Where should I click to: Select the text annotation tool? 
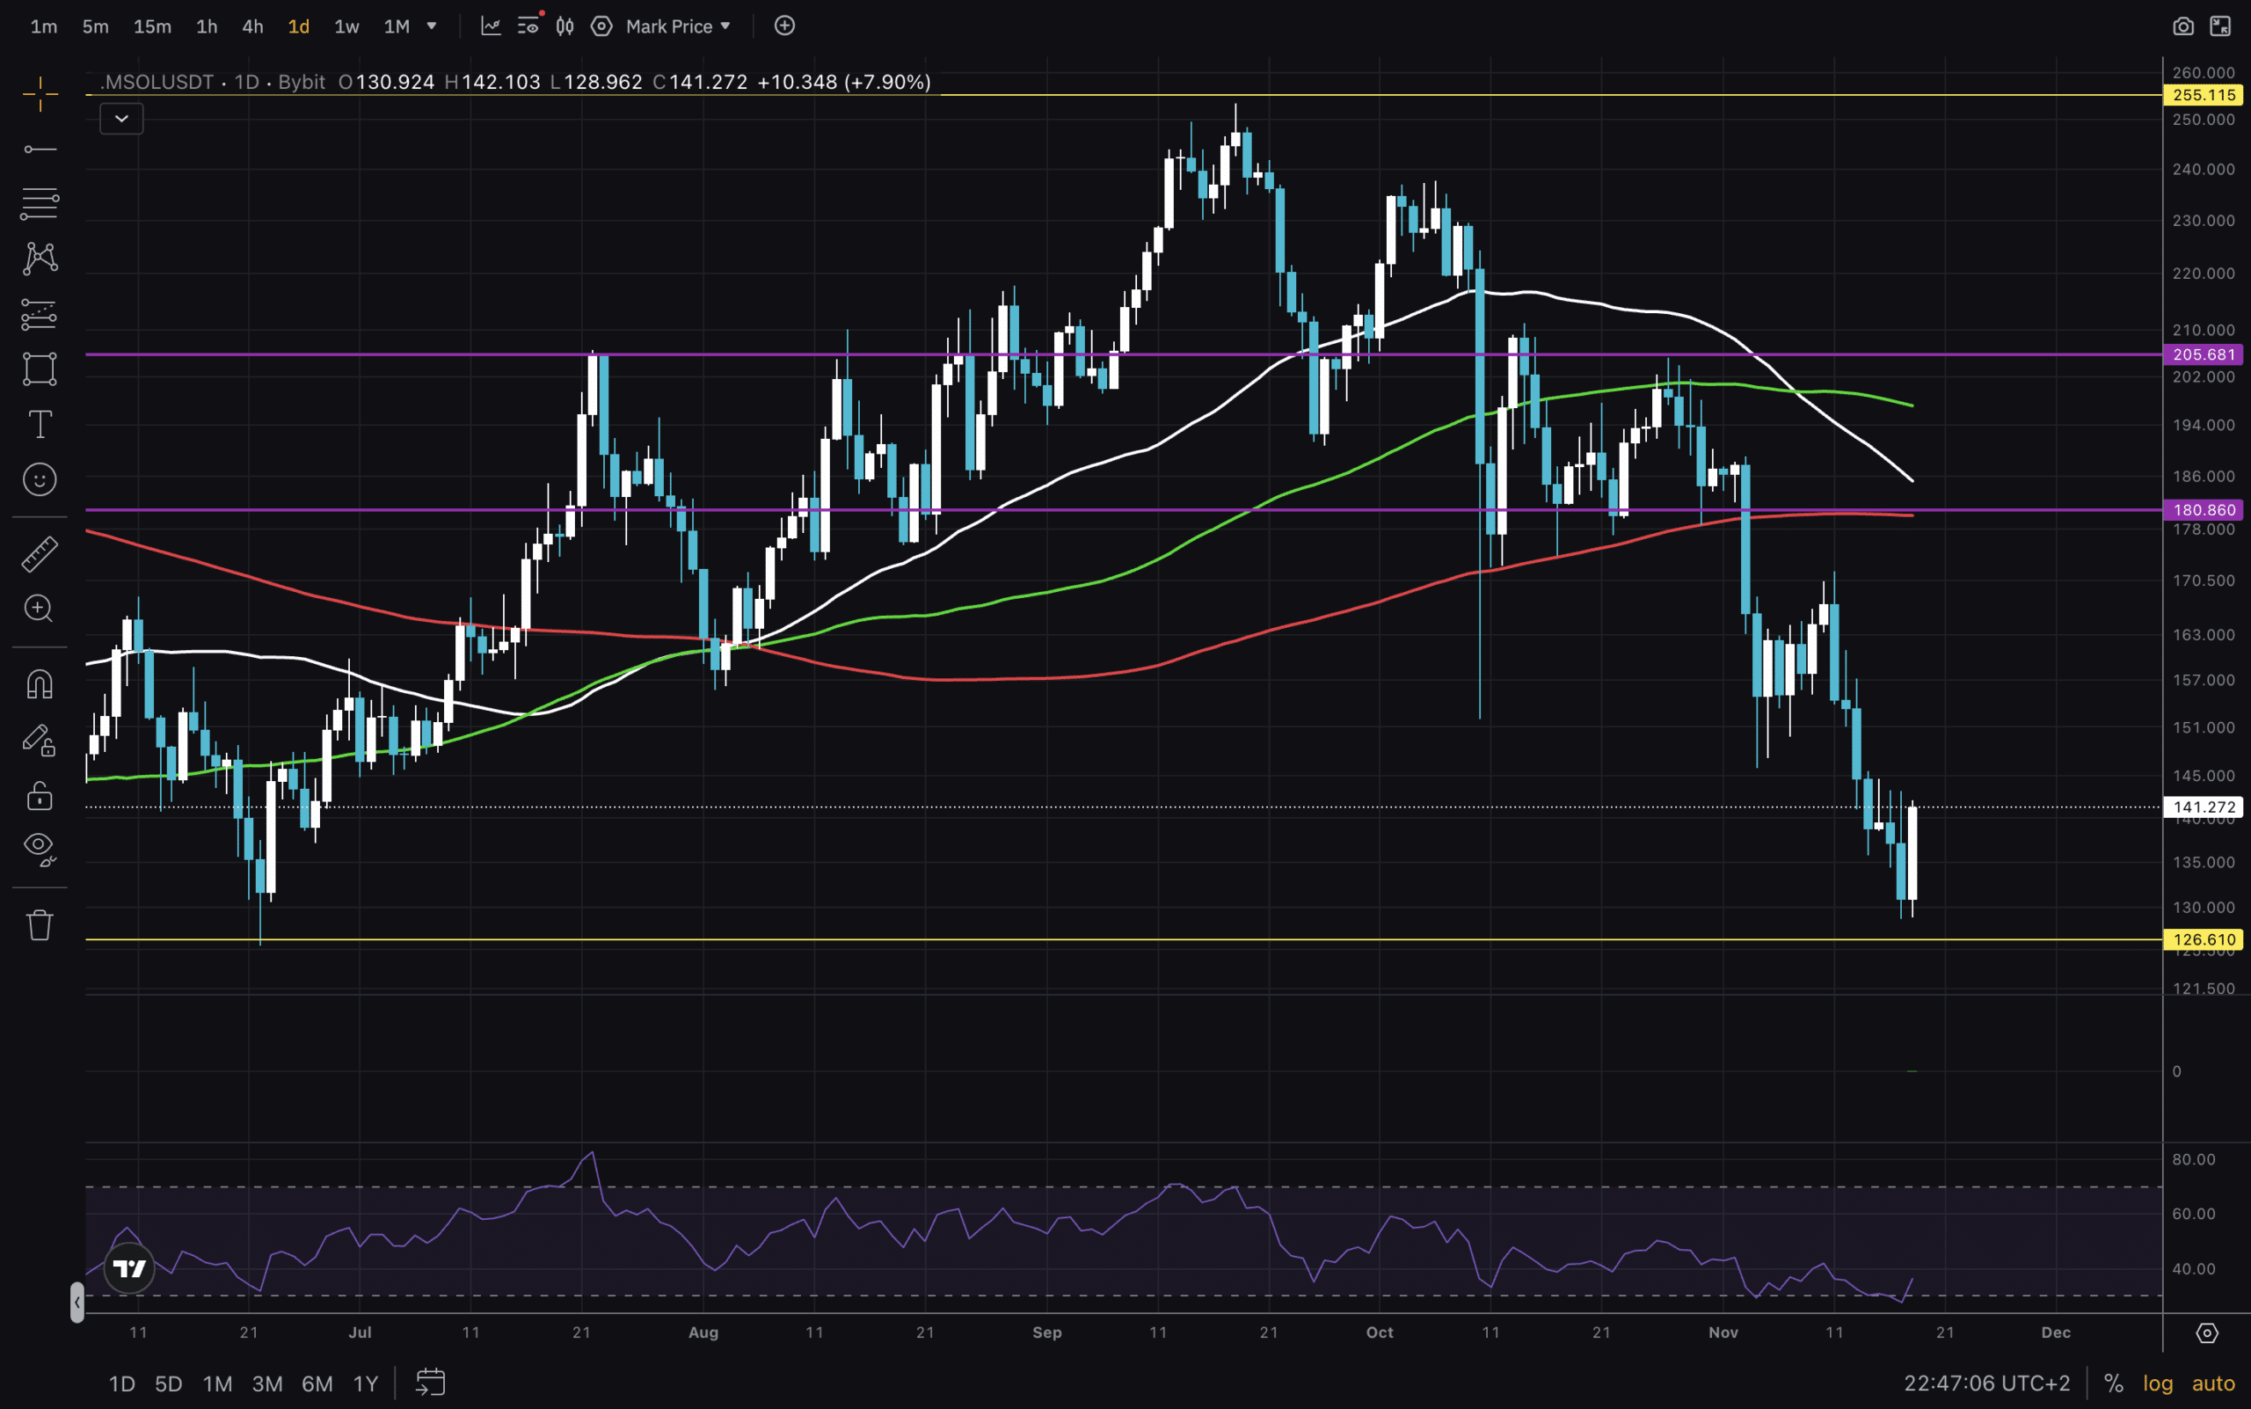click(x=40, y=424)
